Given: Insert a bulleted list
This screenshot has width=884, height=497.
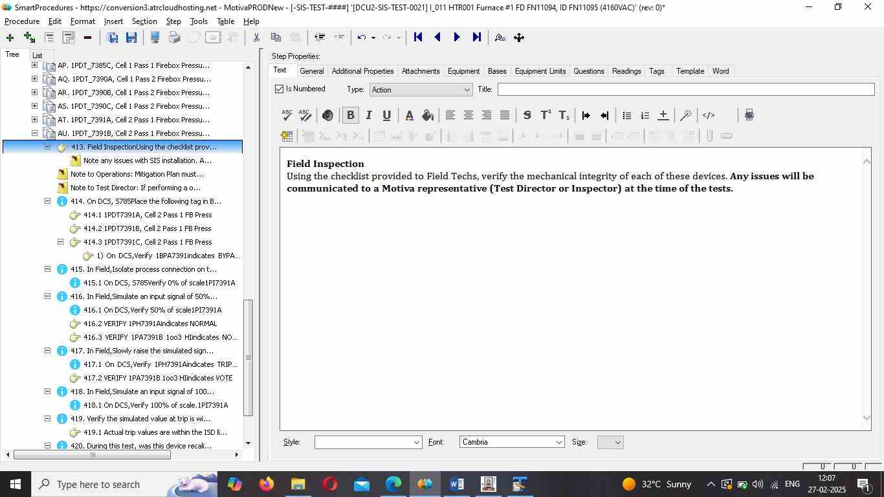Looking at the screenshot, I should pos(626,115).
